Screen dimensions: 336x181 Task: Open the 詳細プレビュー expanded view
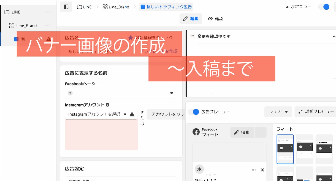[x=315, y=111]
